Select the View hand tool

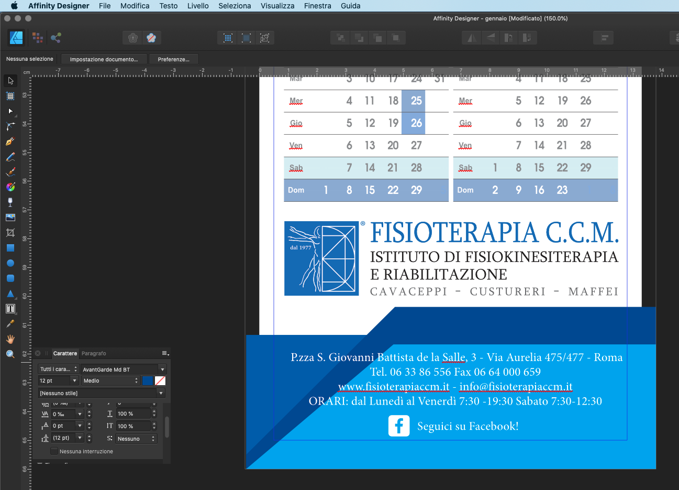click(10, 339)
